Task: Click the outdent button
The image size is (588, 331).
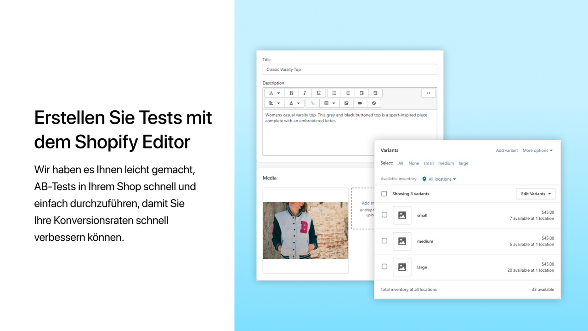Action: click(362, 93)
